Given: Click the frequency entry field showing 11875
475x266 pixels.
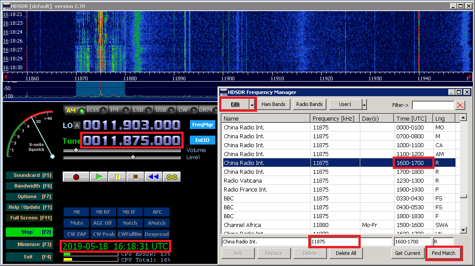Looking at the screenshot, I should click(334, 242).
